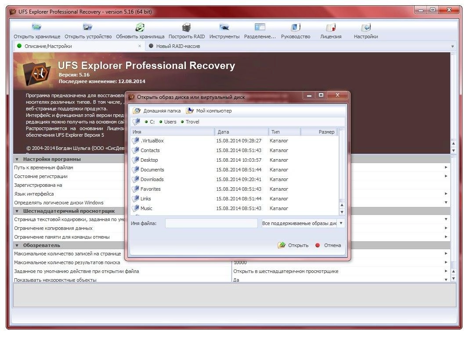
Task: Open the Все поддерживаемые образы filter dropdown
Action: click(x=341, y=223)
